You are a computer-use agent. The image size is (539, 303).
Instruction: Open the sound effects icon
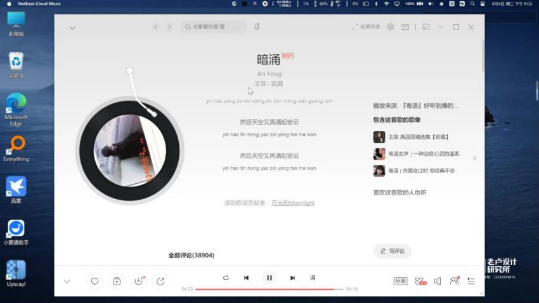tap(420, 281)
